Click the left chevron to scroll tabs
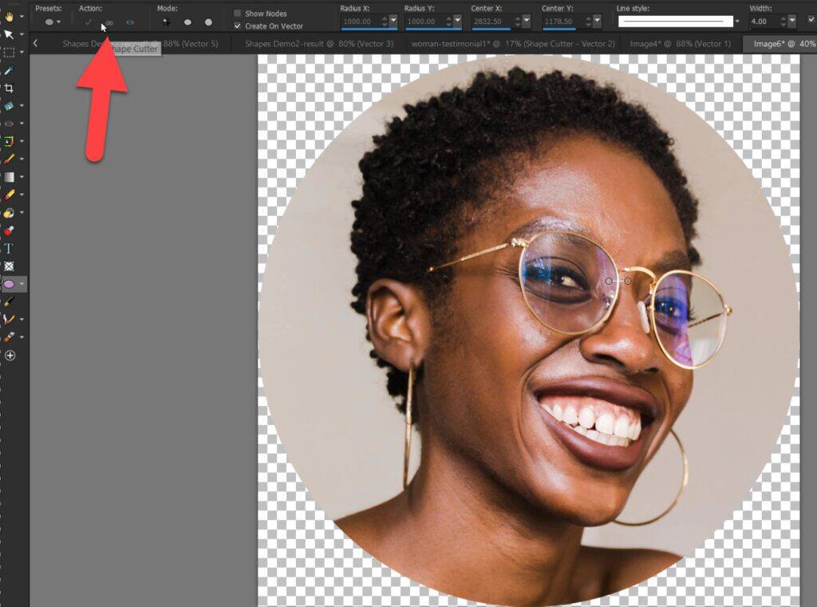817x607 pixels. (36, 44)
